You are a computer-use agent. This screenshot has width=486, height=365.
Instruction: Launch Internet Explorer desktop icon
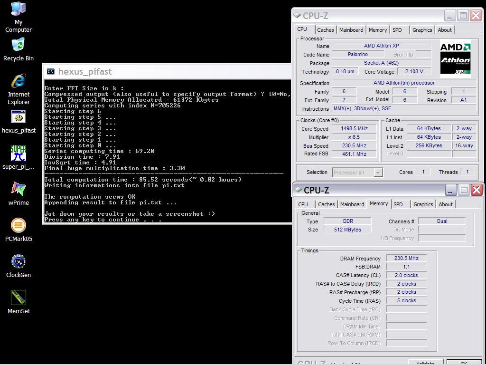(19, 89)
